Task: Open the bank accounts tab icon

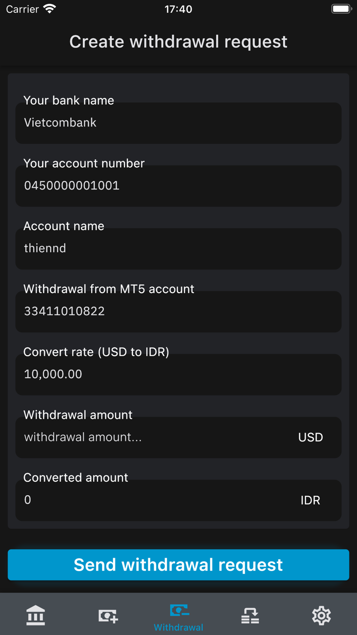Action: pyautogui.click(x=36, y=615)
